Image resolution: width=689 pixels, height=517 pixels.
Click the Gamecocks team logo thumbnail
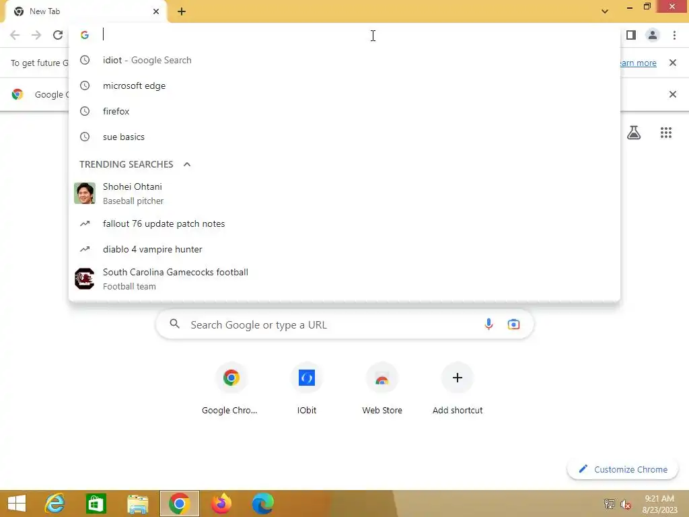(85, 279)
